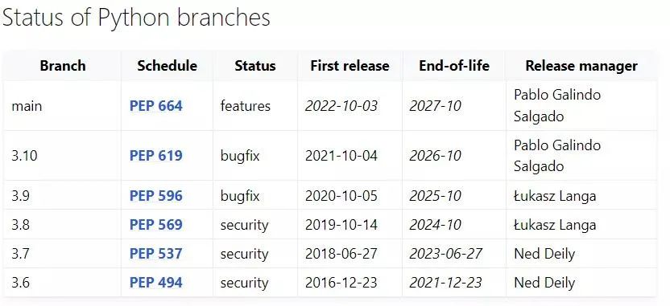Open the PEP 494 schedule link
Image resolution: width=670 pixels, height=306 pixels.
156,283
